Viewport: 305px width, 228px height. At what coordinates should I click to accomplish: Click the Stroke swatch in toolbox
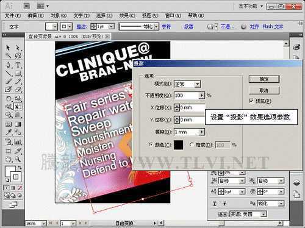[x=15, y=177]
